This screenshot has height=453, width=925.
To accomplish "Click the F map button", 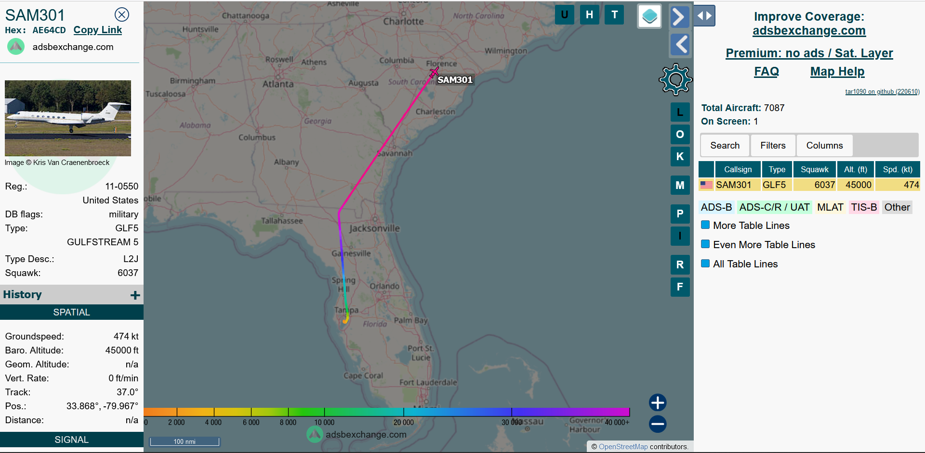I will click(680, 287).
